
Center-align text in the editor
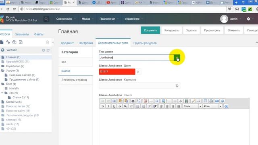point(167,106)
